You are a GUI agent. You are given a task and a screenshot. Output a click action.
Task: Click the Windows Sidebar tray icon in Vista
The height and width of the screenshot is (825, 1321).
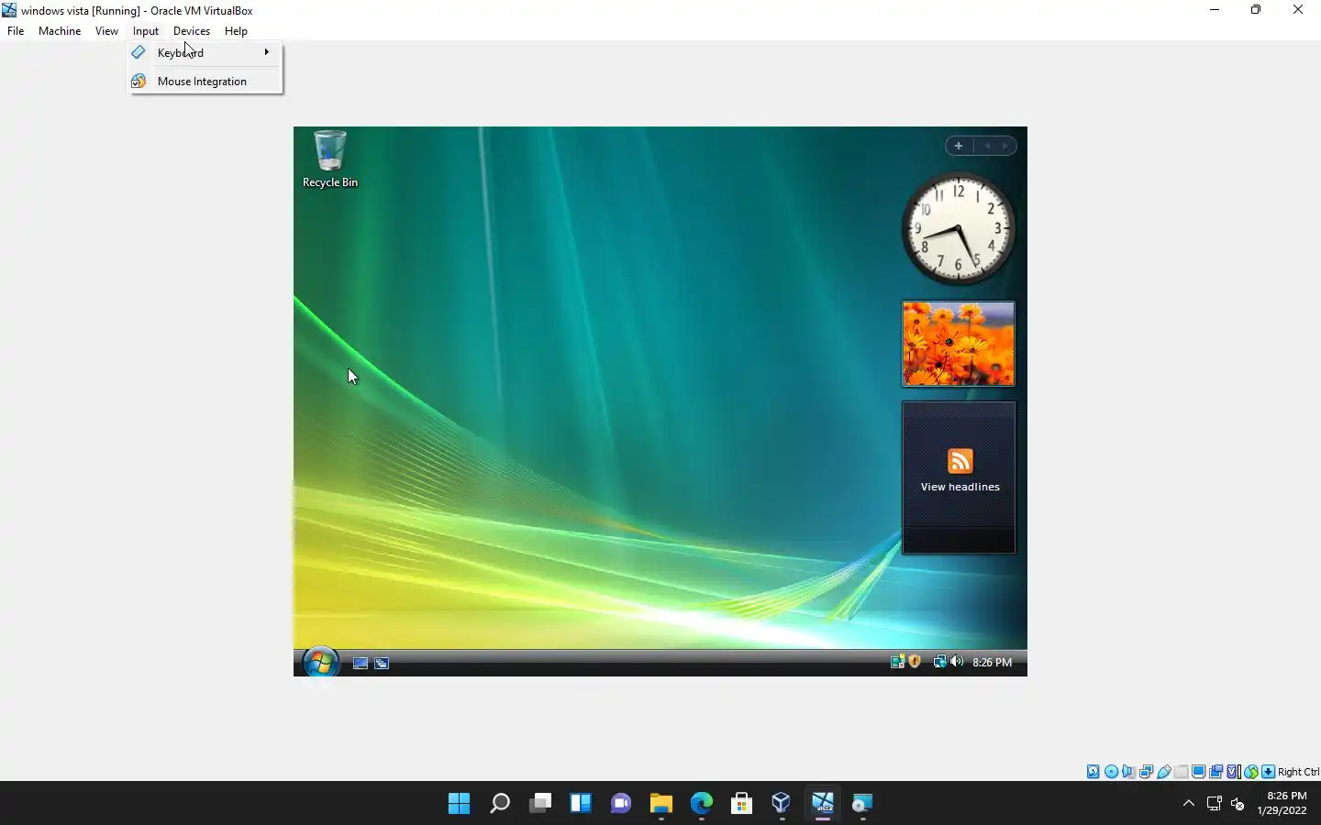pos(897,662)
